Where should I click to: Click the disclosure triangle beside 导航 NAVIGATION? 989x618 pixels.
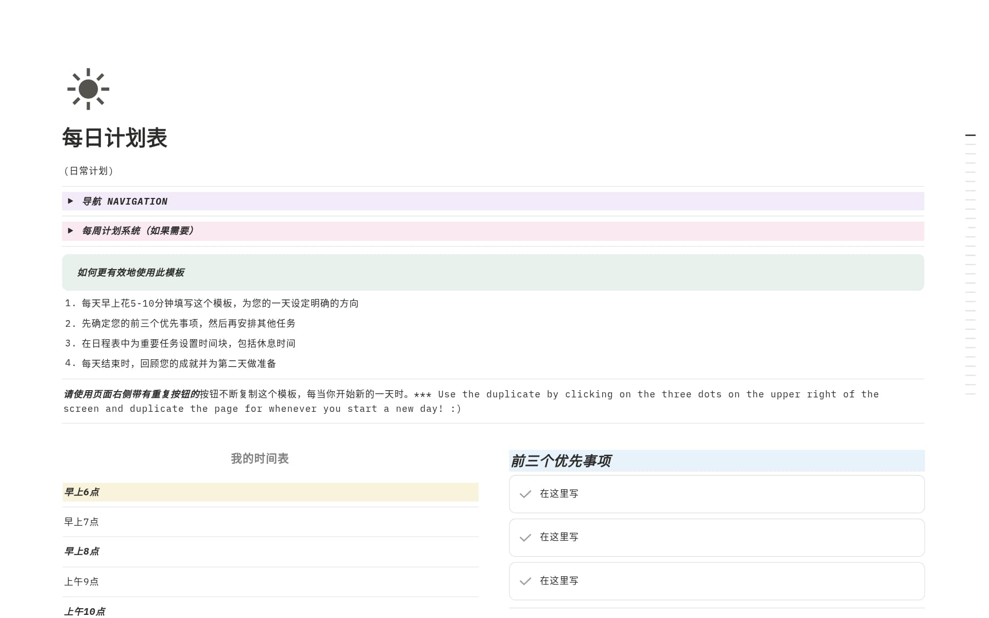(71, 201)
